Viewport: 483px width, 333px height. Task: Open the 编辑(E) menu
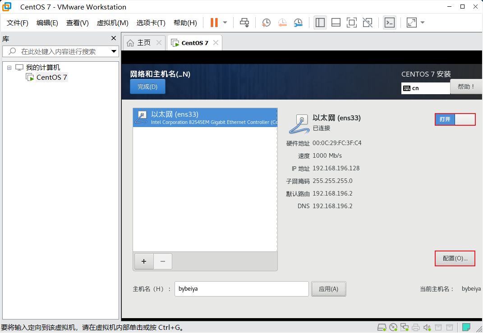(47, 23)
